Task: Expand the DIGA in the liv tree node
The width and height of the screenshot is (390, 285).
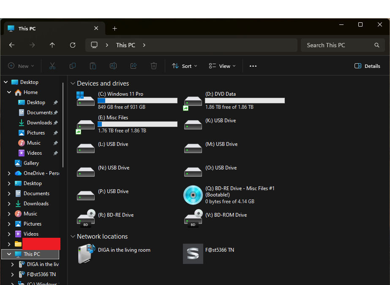Action: (x=12, y=264)
